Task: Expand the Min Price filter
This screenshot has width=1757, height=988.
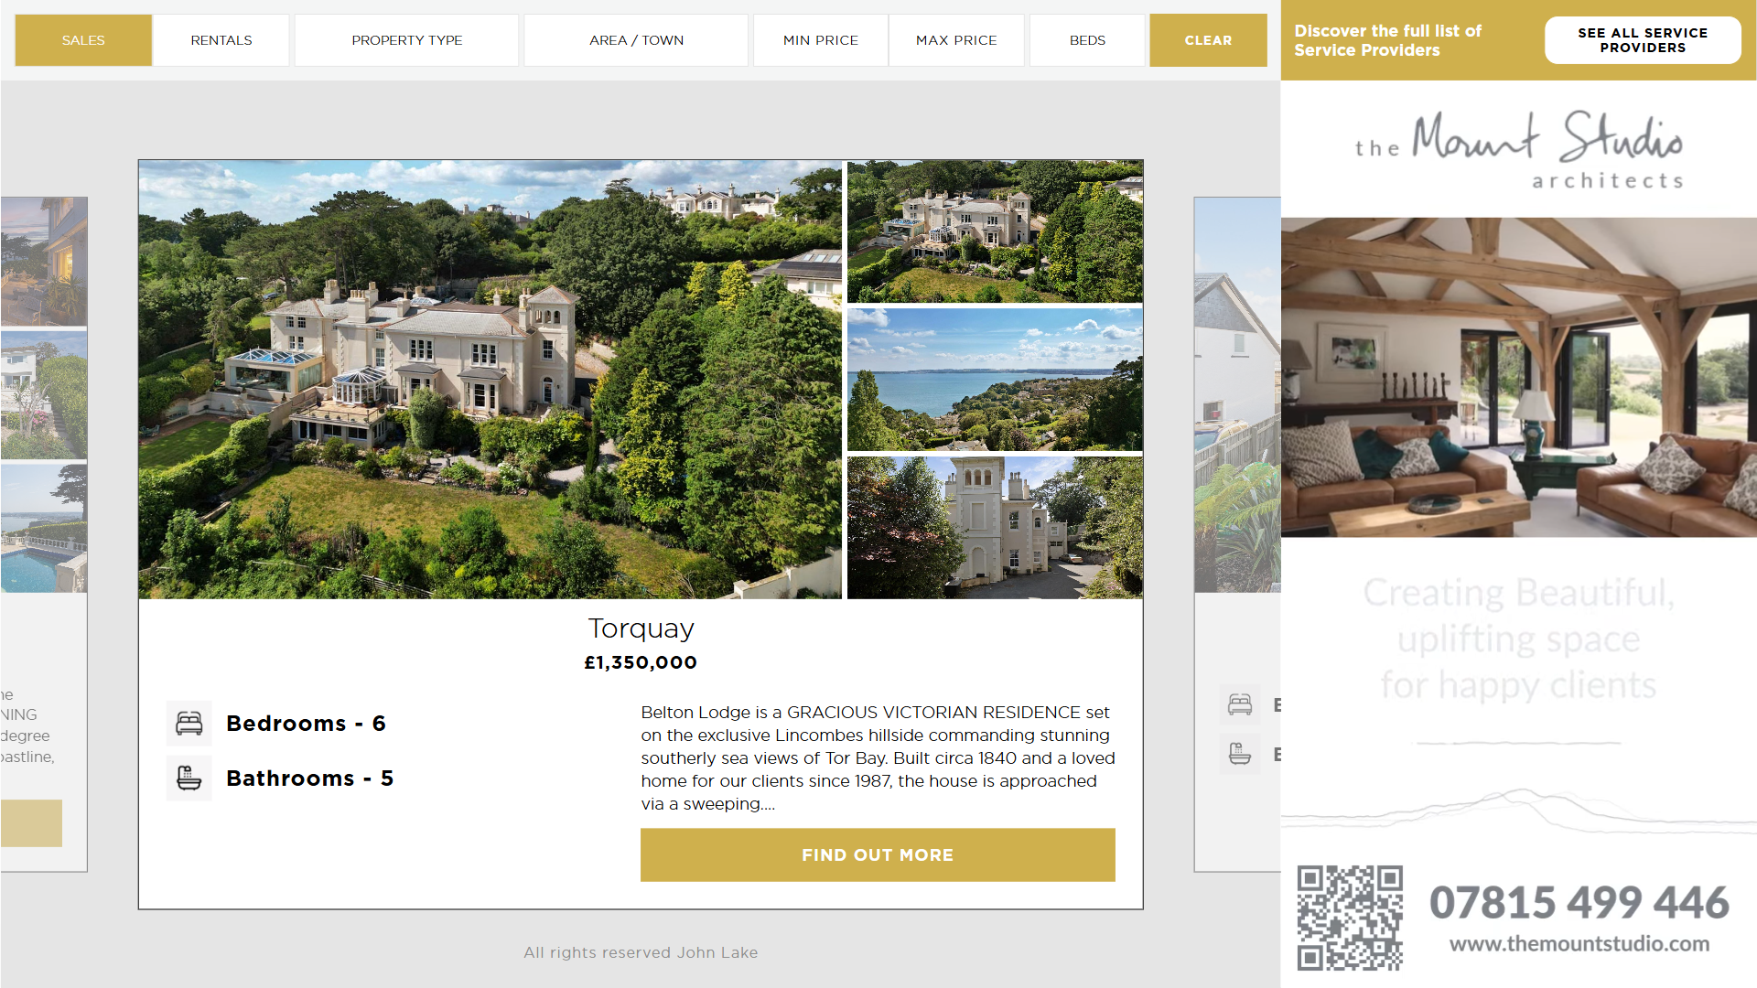Action: tap(821, 40)
